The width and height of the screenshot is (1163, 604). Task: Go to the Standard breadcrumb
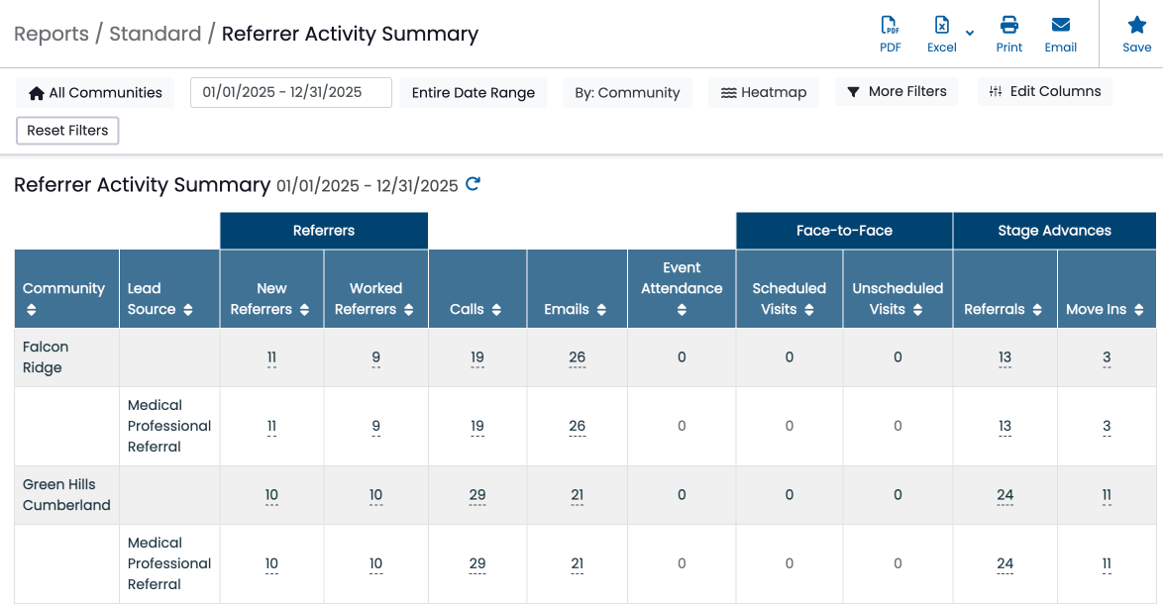pyautogui.click(x=155, y=34)
